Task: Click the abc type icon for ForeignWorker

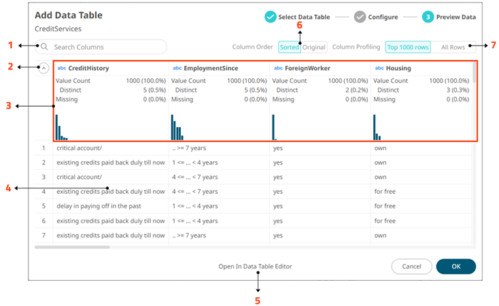Action: [277, 69]
